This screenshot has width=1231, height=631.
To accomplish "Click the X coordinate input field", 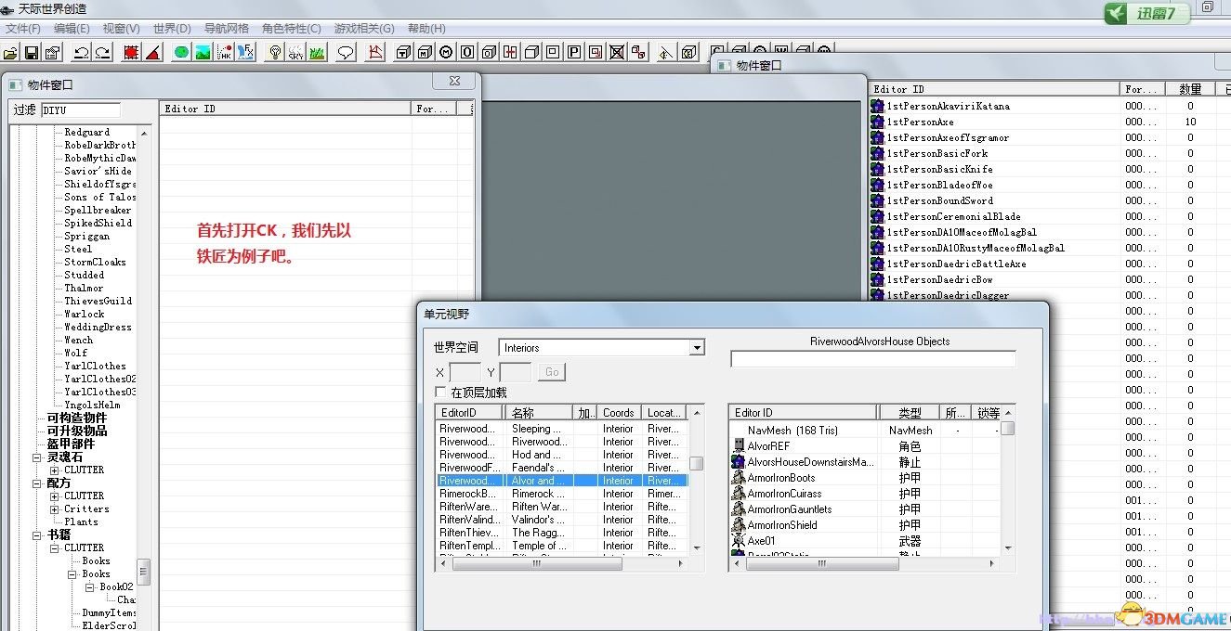I will click(465, 372).
